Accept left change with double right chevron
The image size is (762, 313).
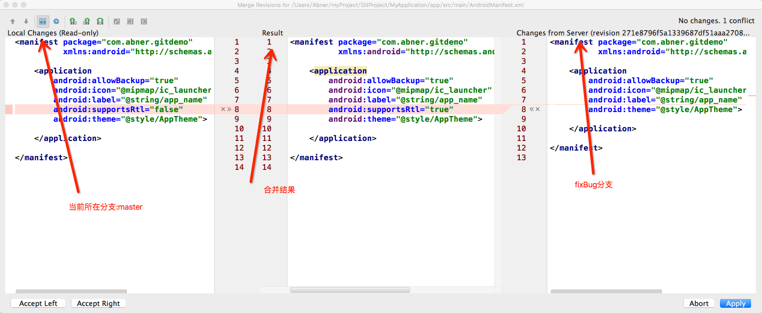click(x=229, y=109)
